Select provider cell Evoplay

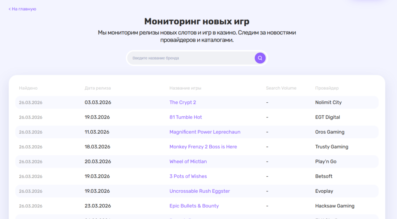(x=324, y=191)
